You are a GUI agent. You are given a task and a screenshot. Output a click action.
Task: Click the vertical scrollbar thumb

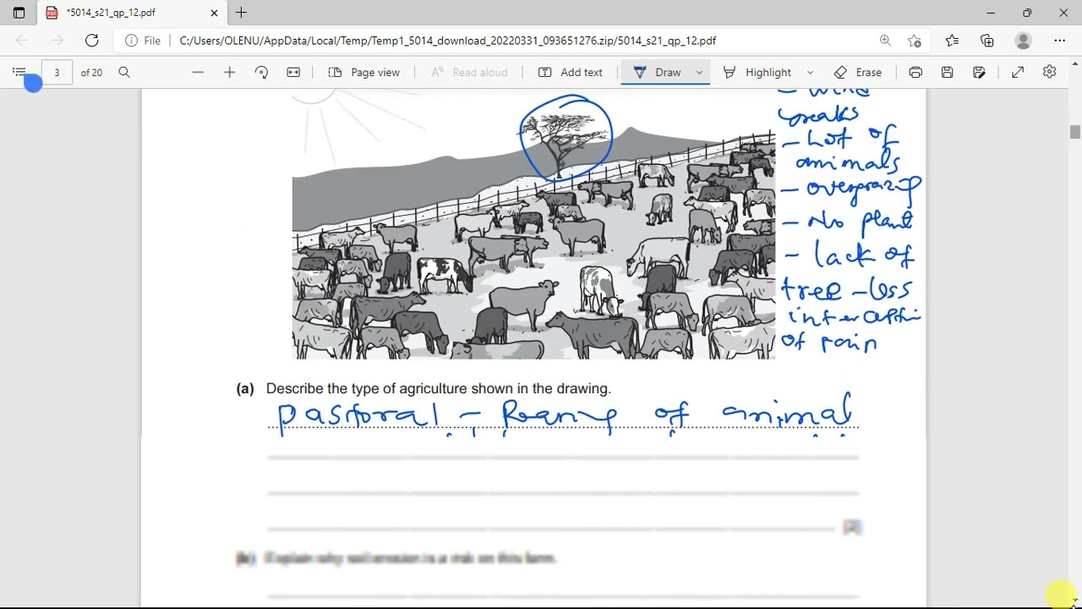[x=1074, y=132]
